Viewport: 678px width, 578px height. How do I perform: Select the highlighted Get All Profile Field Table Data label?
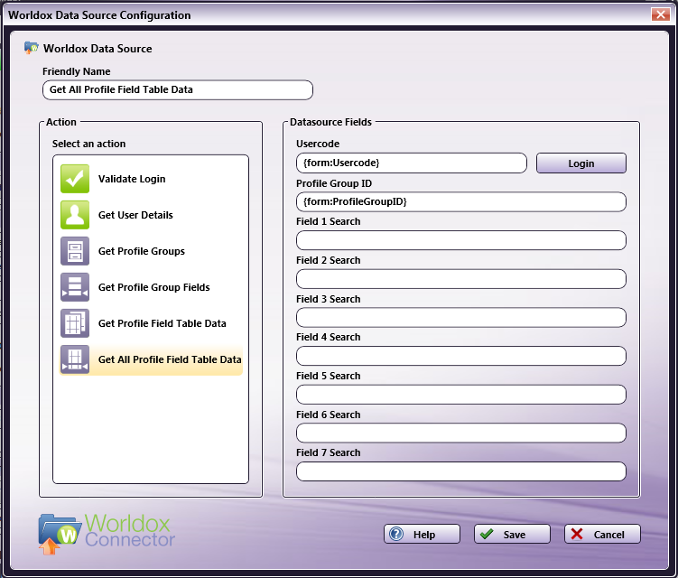tap(170, 359)
